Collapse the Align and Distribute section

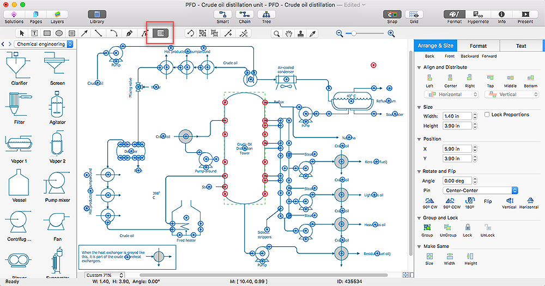pos(419,67)
